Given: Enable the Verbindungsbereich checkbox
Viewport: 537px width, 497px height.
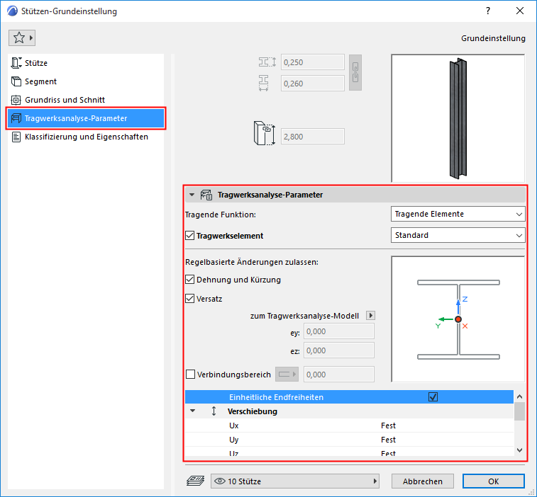Looking at the screenshot, I should (190, 375).
